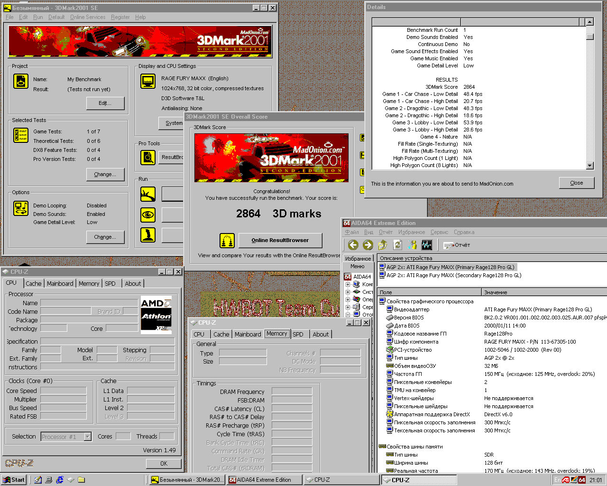Click the DRAM Frequency field in CPU-Z Memory
This screenshot has width=607, height=486.
[x=292, y=392]
